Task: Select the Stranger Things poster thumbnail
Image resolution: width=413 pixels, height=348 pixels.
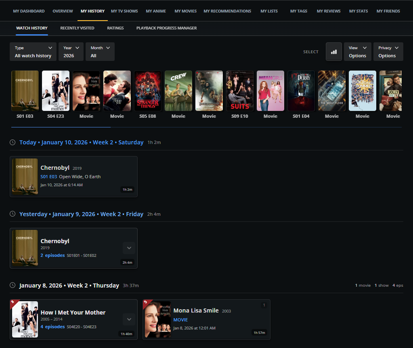Action: tap(148, 91)
